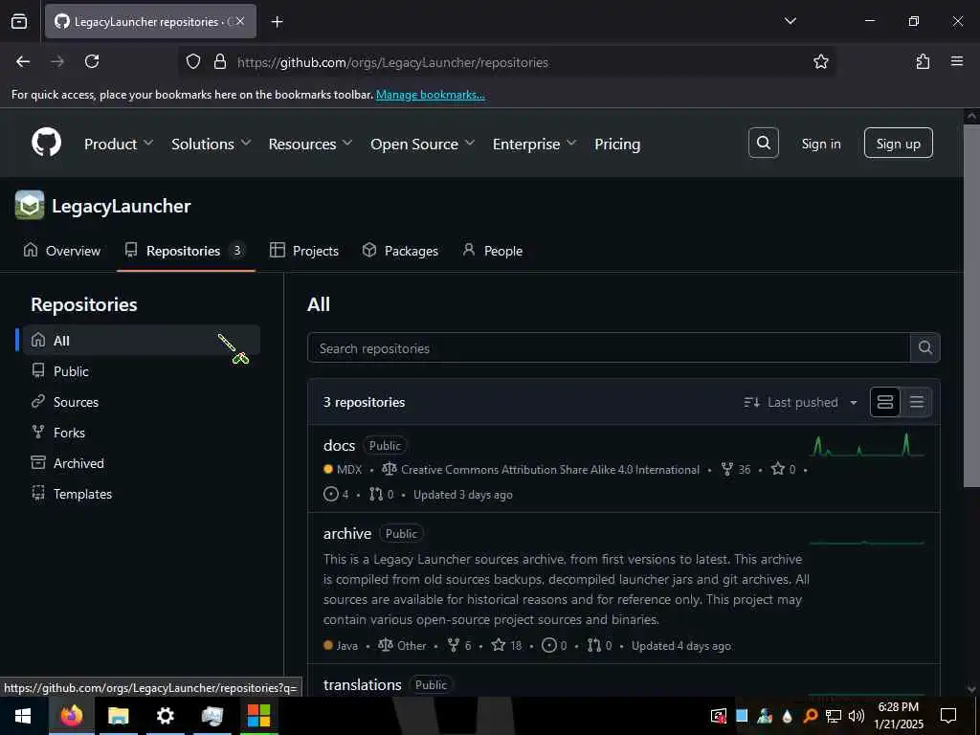Open Settings gear in the taskbar
Image resolution: width=980 pixels, height=735 pixels.
click(x=165, y=716)
